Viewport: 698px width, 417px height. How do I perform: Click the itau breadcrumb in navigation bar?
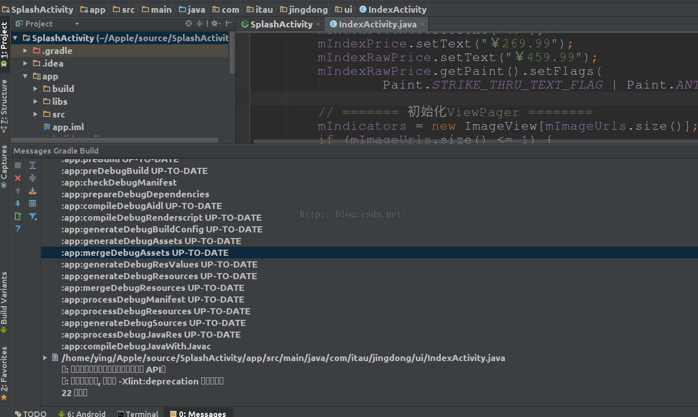click(x=259, y=9)
